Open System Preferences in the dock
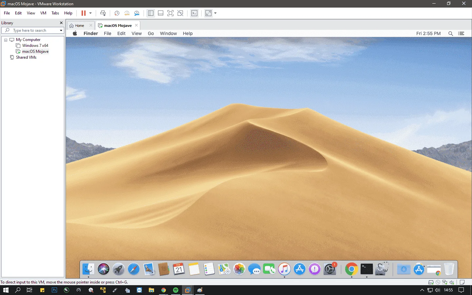Image resolution: width=472 pixels, height=295 pixels. (330, 269)
